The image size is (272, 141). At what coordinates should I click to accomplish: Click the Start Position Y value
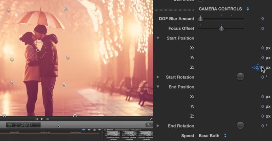coord(262,57)
